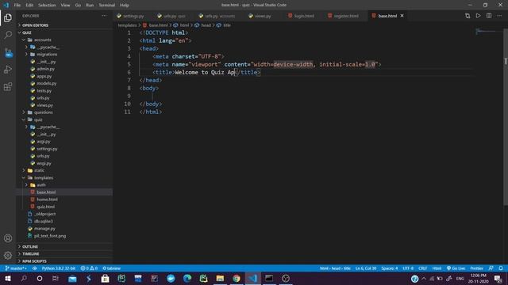Screen dimensions: 508x285
Task: Click the Run play icon in editor toolbar
Action: (x=478, y=16)
